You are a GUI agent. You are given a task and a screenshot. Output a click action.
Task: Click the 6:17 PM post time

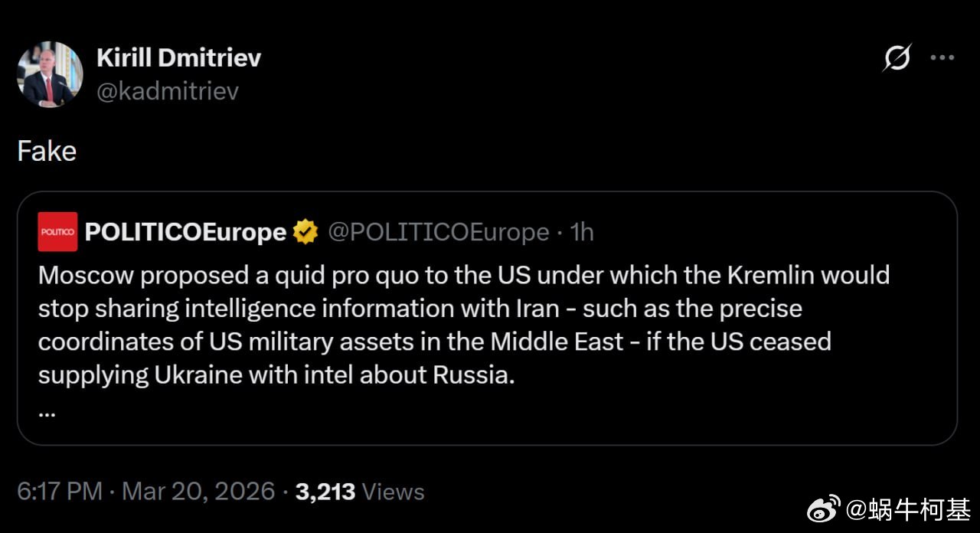(59, 491)
